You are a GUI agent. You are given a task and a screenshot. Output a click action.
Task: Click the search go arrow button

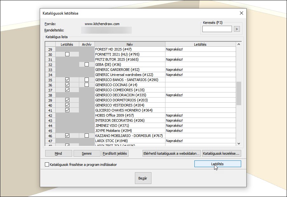237,29
